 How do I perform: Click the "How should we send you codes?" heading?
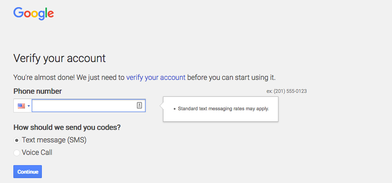click(x=67, y=127)
